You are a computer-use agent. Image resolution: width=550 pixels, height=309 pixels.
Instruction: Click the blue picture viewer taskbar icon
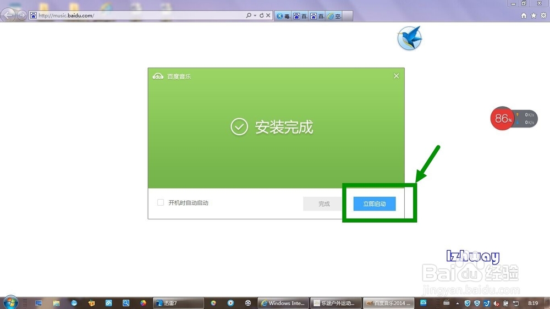point(109,303)
